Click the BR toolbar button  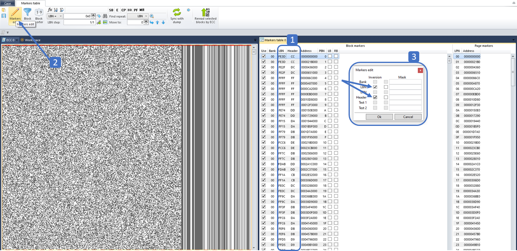pyautogui.click(x=130, y=10)
